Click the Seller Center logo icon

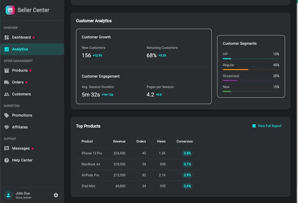[x=10, y=10]
